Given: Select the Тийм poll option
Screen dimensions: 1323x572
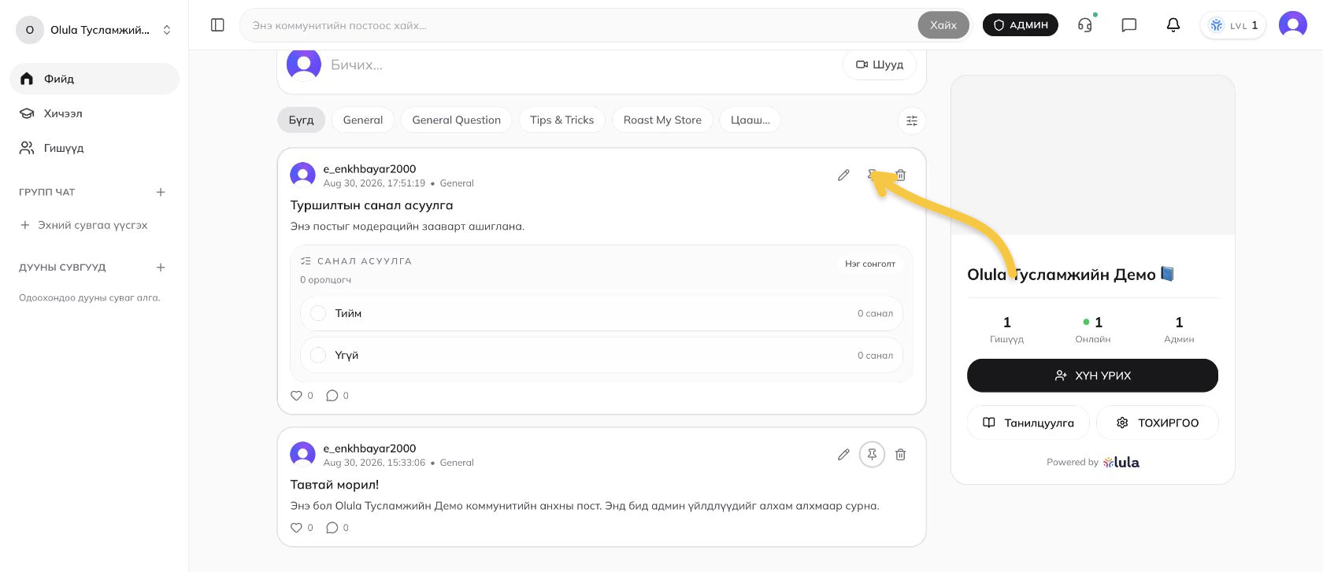Looking at the screenshot, I should [602, 313].
